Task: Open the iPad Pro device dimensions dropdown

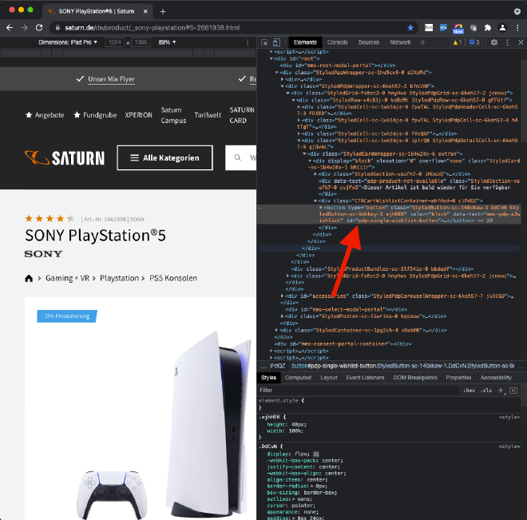Action: (x=71, y=42)
